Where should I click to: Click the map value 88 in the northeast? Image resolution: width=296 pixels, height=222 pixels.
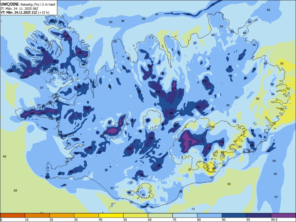265,63
